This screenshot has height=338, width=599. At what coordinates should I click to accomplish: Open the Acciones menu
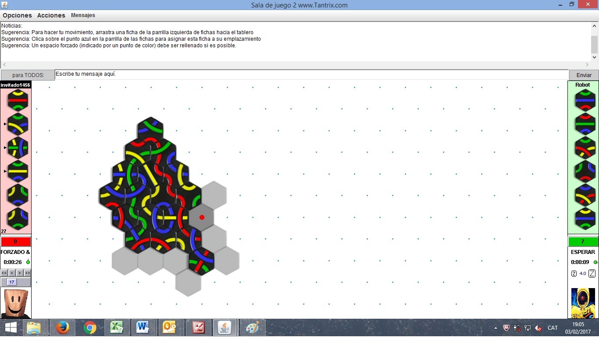(51, 15)
